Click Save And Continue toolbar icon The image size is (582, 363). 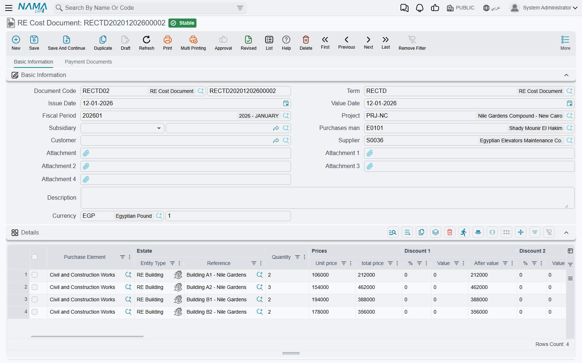[67, 42]
